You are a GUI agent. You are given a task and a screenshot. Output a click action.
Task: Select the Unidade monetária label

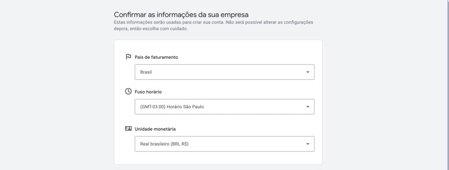click(x=155, y=129)
